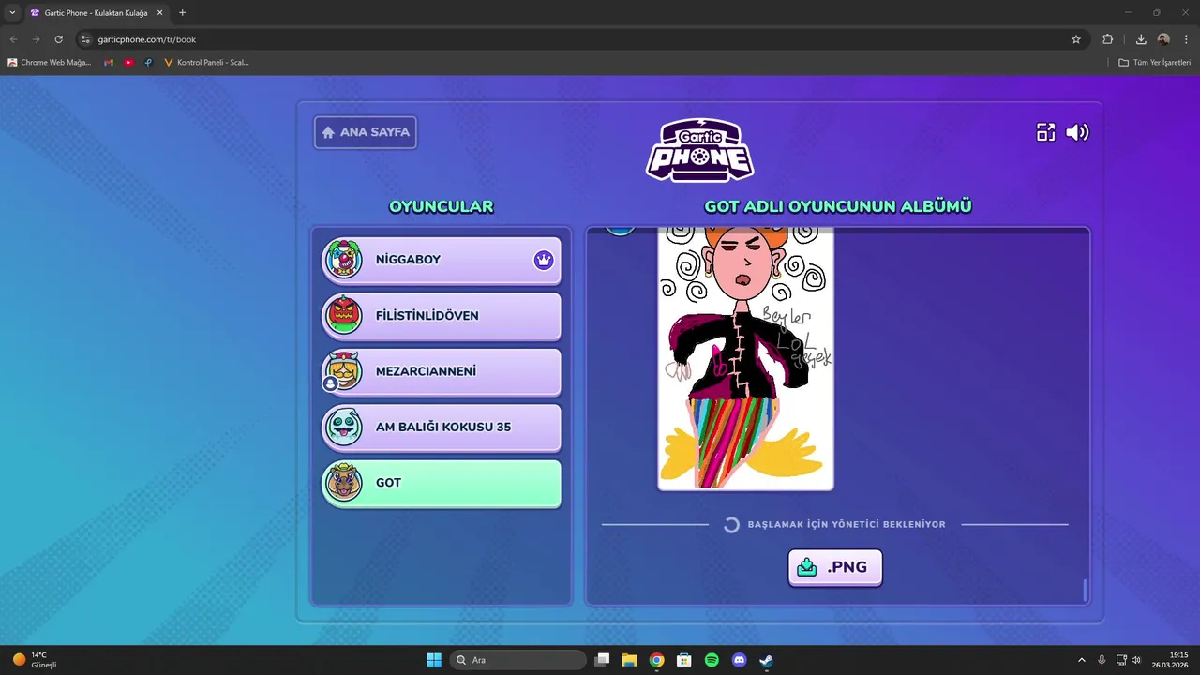
Task: Click the blonde laughing avatar
Action: tap(344, 371)
